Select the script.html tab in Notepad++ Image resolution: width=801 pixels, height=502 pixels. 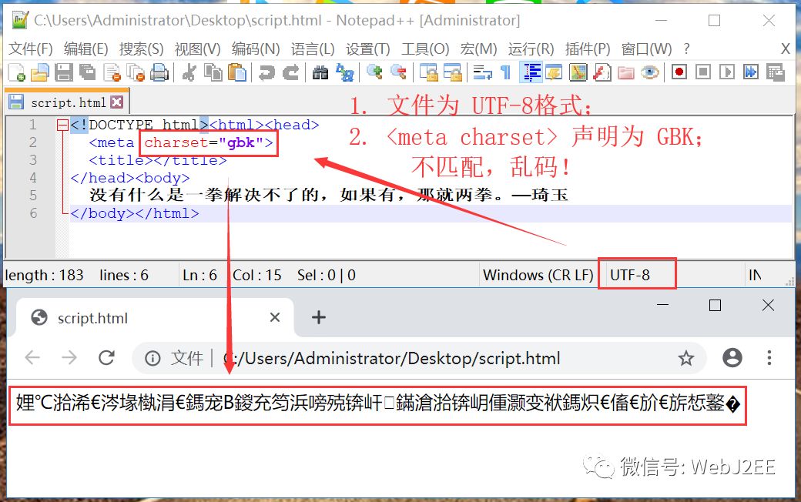(68, 102)
